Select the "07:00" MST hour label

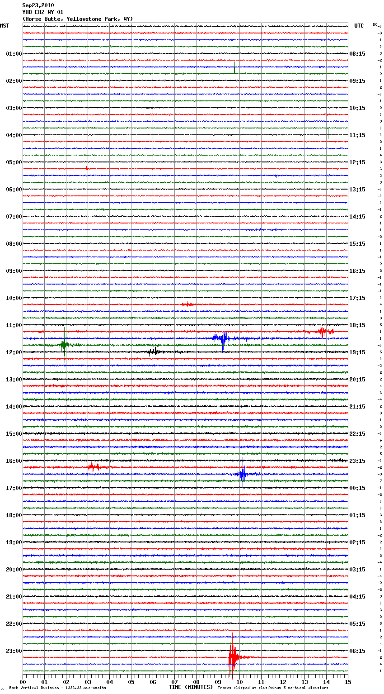coord(14,217)
